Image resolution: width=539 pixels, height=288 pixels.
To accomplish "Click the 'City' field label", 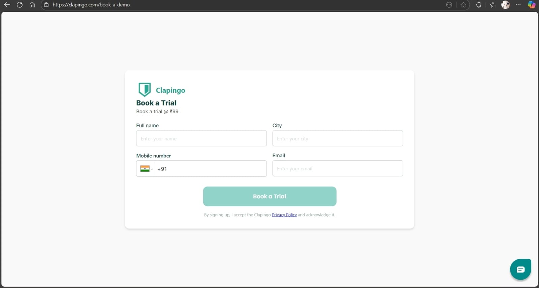I will tap(277, 125).
